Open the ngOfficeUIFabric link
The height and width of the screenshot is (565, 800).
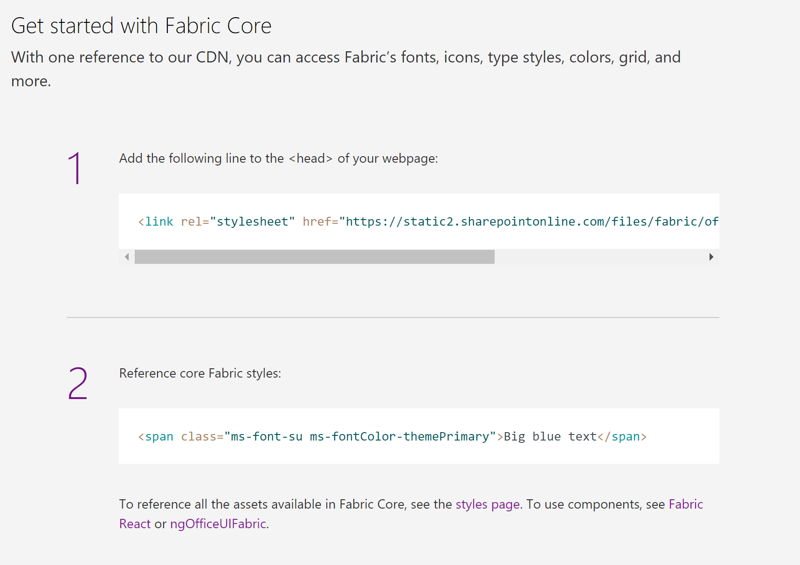[218, 524]
